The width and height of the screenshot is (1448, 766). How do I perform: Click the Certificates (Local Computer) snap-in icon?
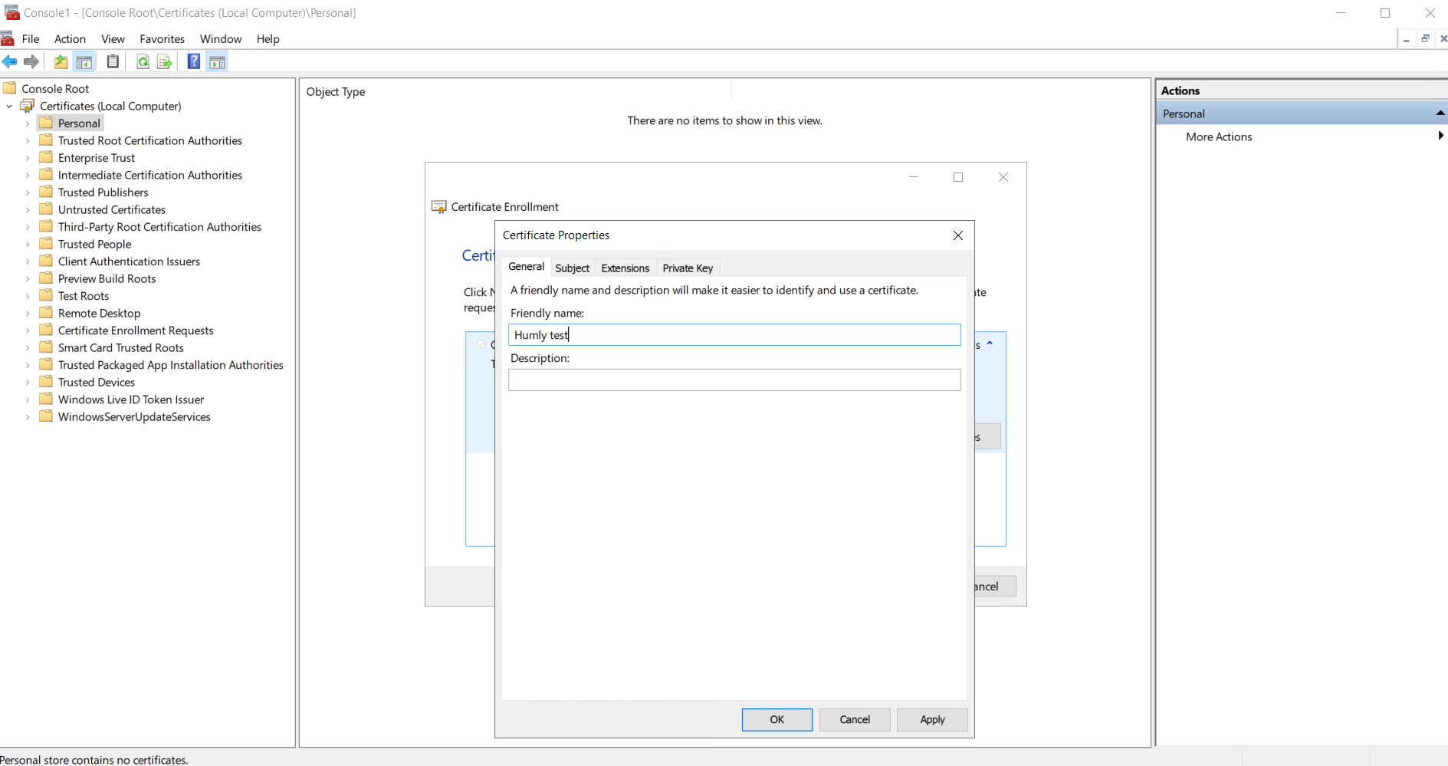coord(28,106)
